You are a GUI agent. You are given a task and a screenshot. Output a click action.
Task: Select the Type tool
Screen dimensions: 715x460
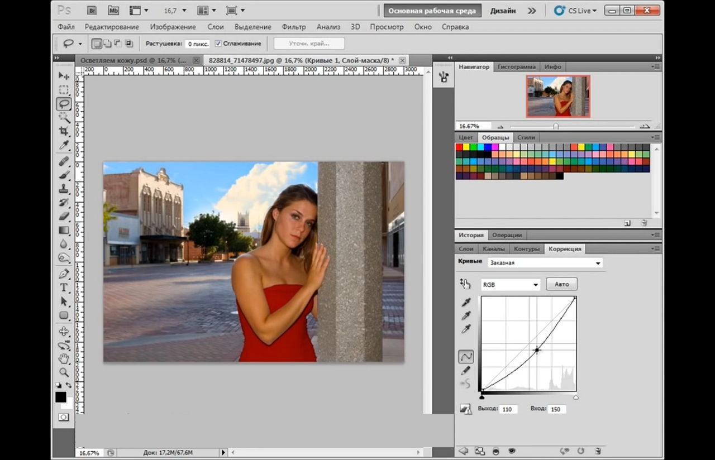pyautogui.click(x=64, y=287)
